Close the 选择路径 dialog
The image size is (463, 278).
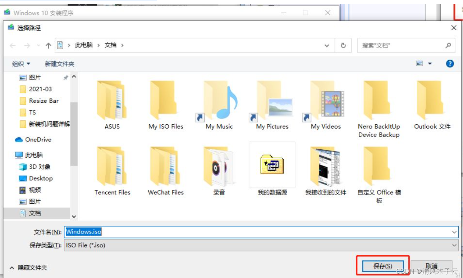click(454, 28)
